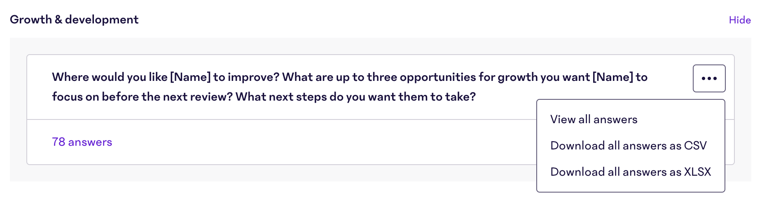Image resolution: width=762 pixels, height=202 pixels.
Task: Click the three-dot ellipsis icon on question card
Action: [709, 78]
